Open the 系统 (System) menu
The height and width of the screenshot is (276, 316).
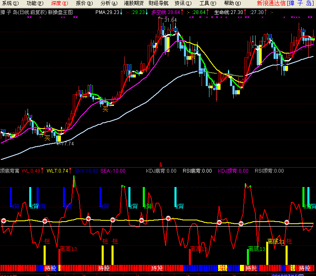(10, 3)
